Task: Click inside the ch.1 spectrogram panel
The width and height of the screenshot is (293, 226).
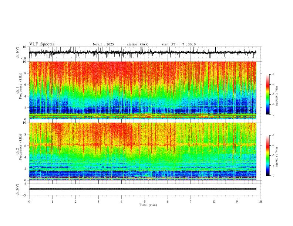Action: click(142, 90)
